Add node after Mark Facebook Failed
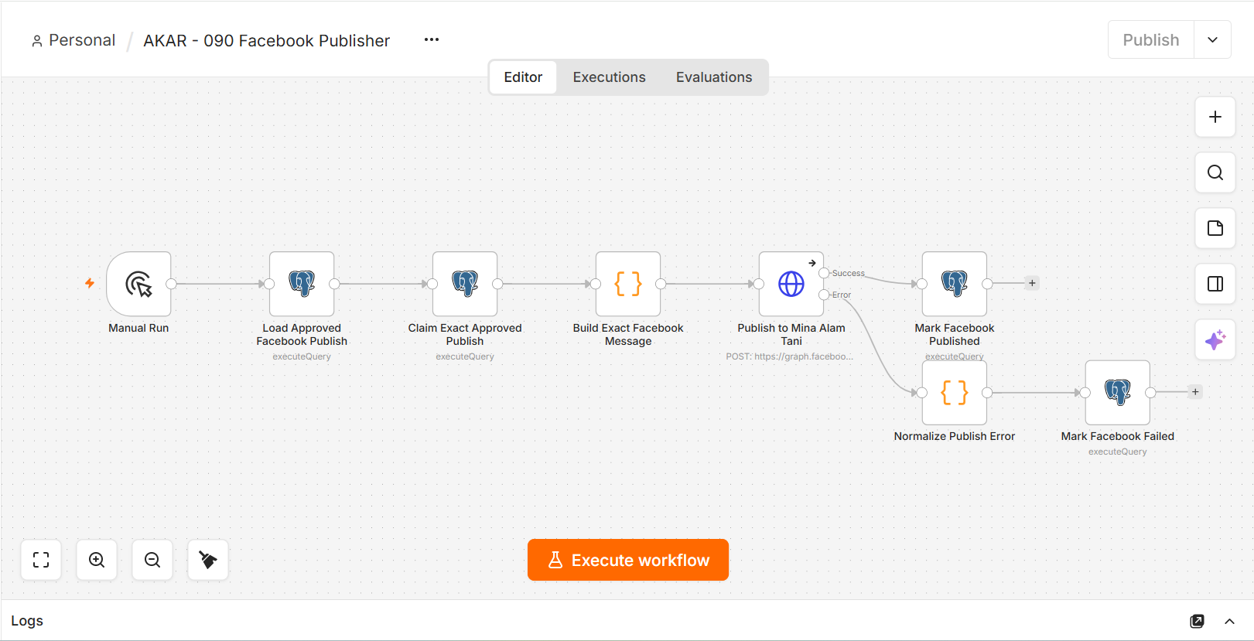1254x641 pixels. coord(1195,392)
